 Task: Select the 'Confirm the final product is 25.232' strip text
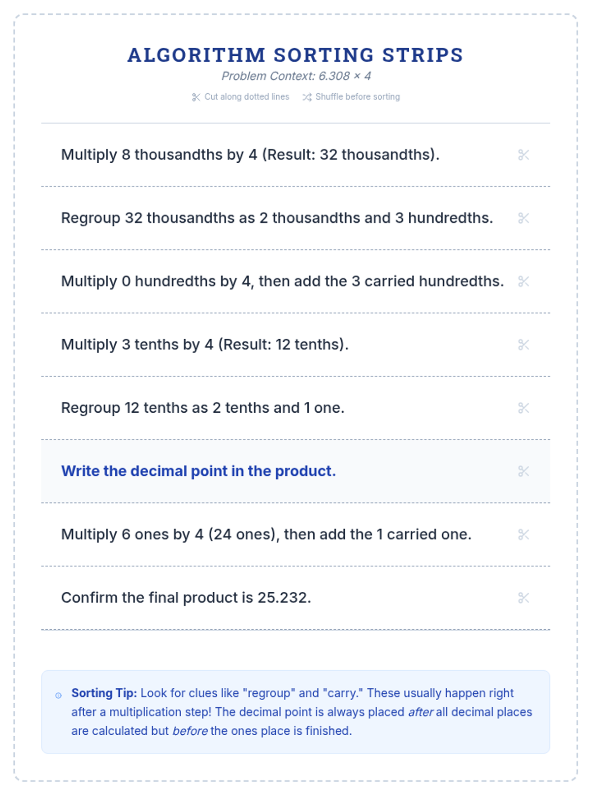pyautogui.click(x=186, y=598)
